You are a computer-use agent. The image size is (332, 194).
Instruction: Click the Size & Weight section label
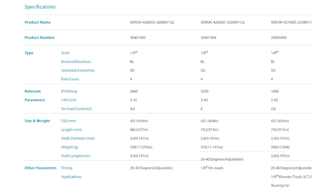coord(37,121)
